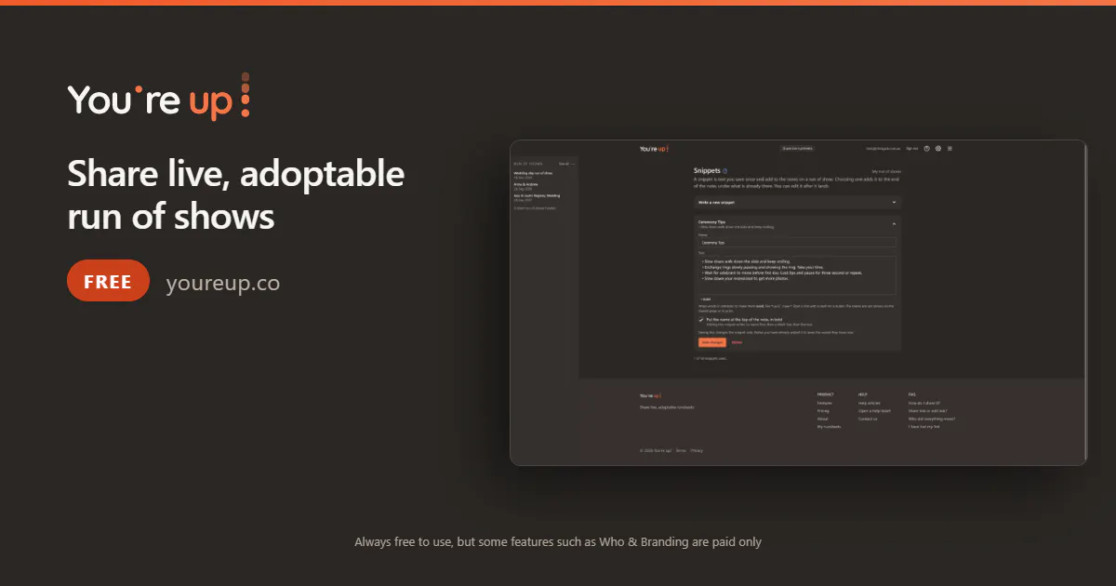
Task: Click Open a help ticket footer link
Action: click(x=874, y=411)
